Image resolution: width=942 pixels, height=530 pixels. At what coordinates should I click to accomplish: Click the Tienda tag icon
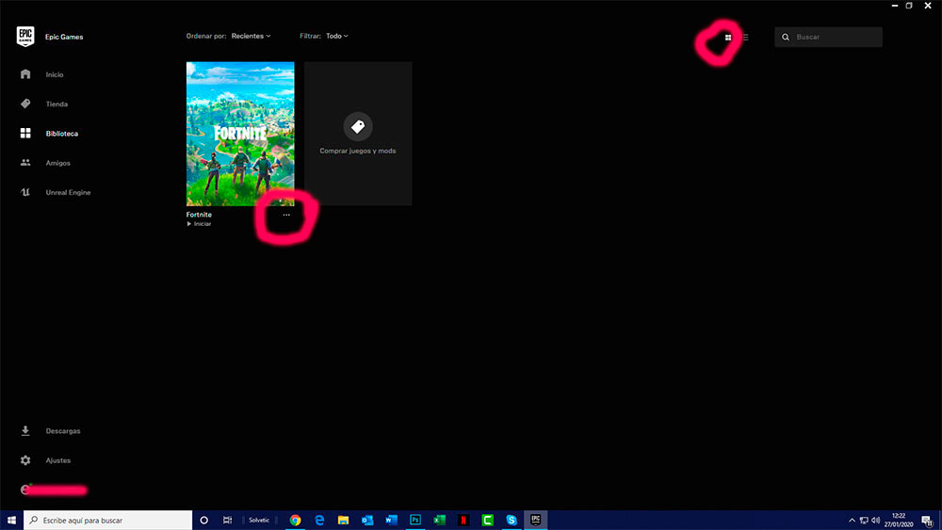coord(25,104)
